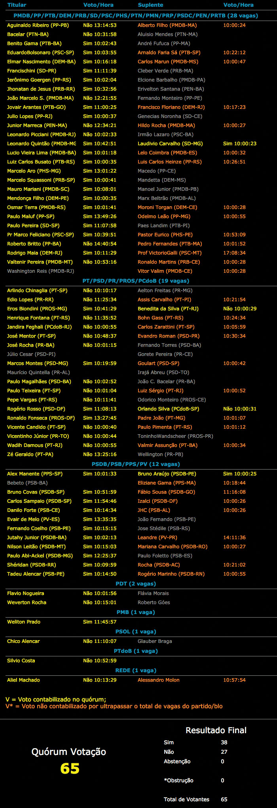277x808 pixels.
Task: Click Eliziane Gama (PPS-MA)
Action: click(x=167, y=483)
